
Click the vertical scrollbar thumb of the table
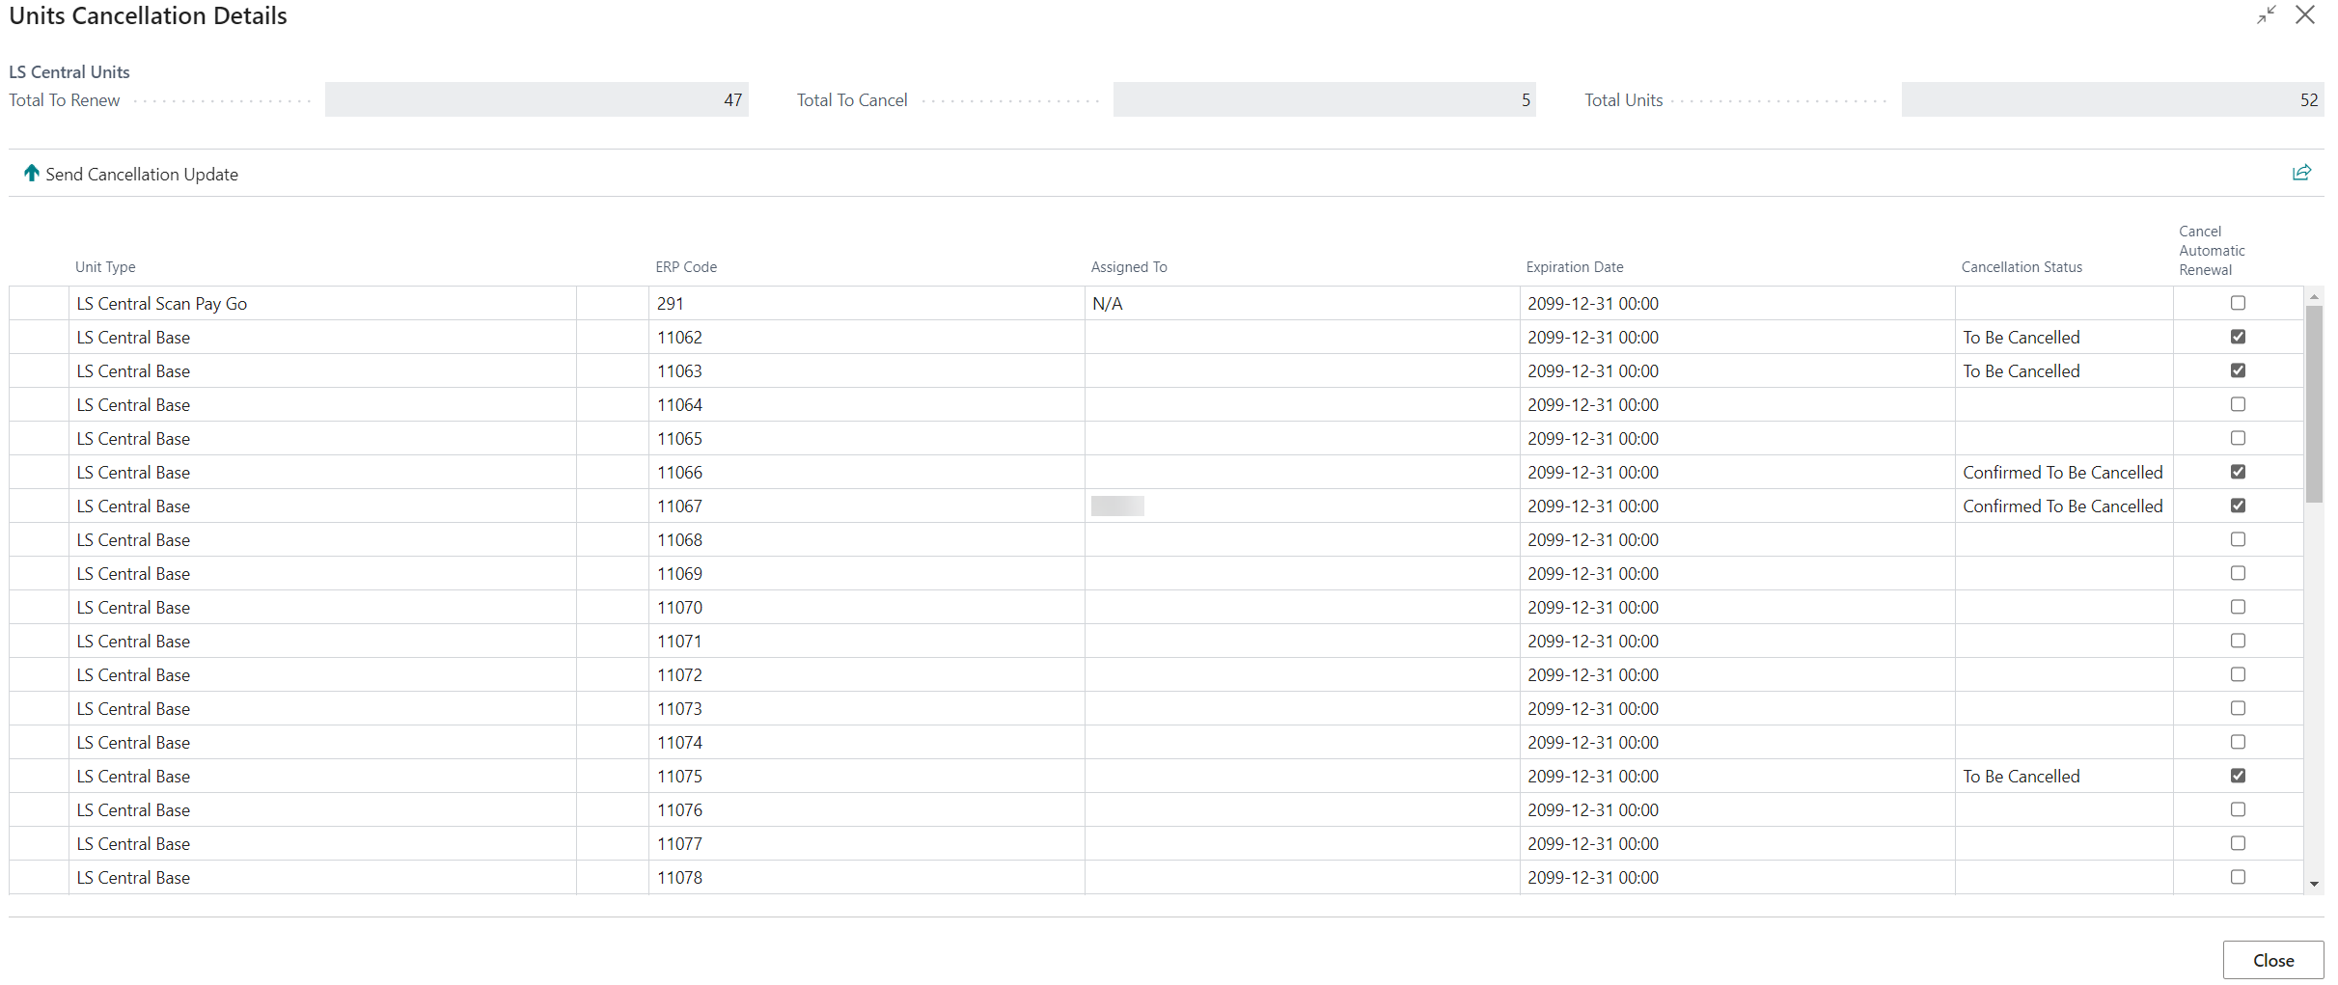(2314, 404)
